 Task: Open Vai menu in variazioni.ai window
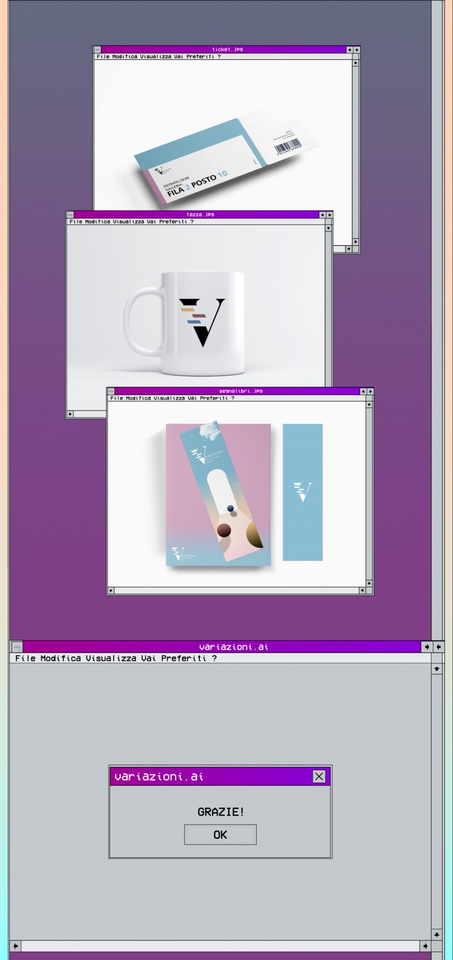pos(148,658)
